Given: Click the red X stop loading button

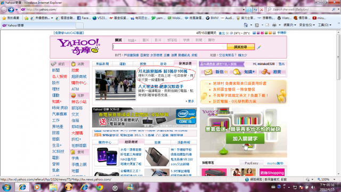Looking at the screenshot, I should pyautogui.click(x=262, y=10).
